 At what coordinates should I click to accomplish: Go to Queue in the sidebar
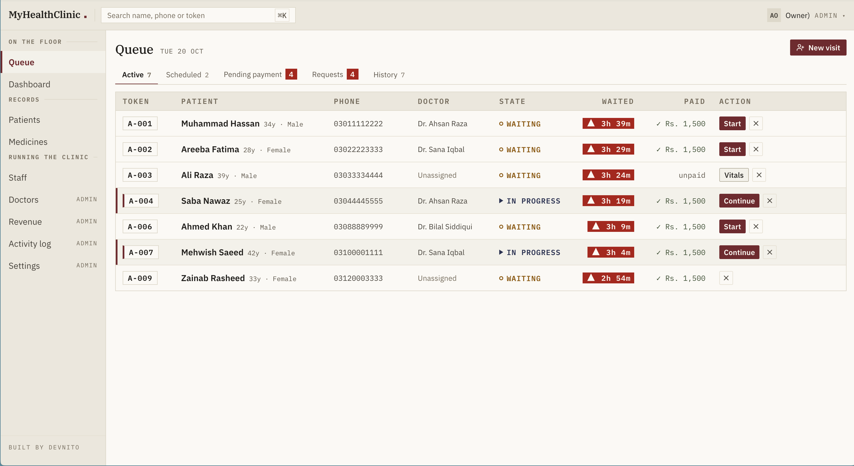point(53,62)
